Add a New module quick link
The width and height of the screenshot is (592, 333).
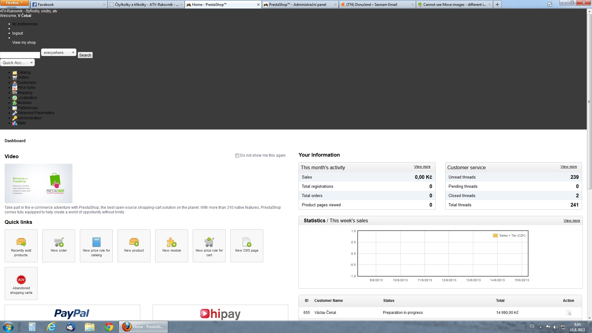(171, 246)
